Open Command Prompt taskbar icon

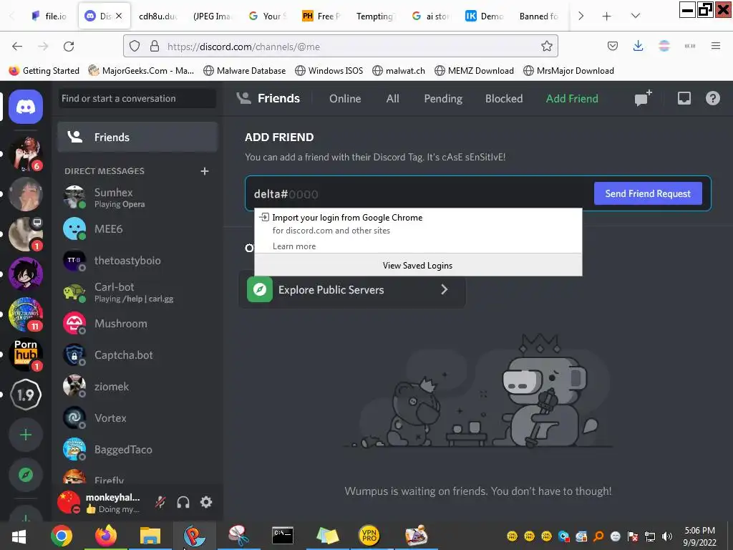coord(283,536)
